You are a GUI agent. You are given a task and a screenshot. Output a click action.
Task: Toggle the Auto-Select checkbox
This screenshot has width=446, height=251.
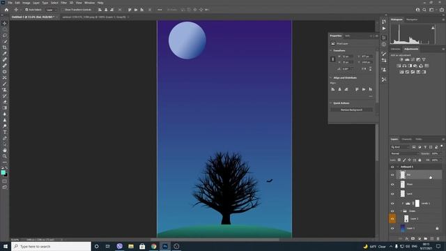point(26,10)
